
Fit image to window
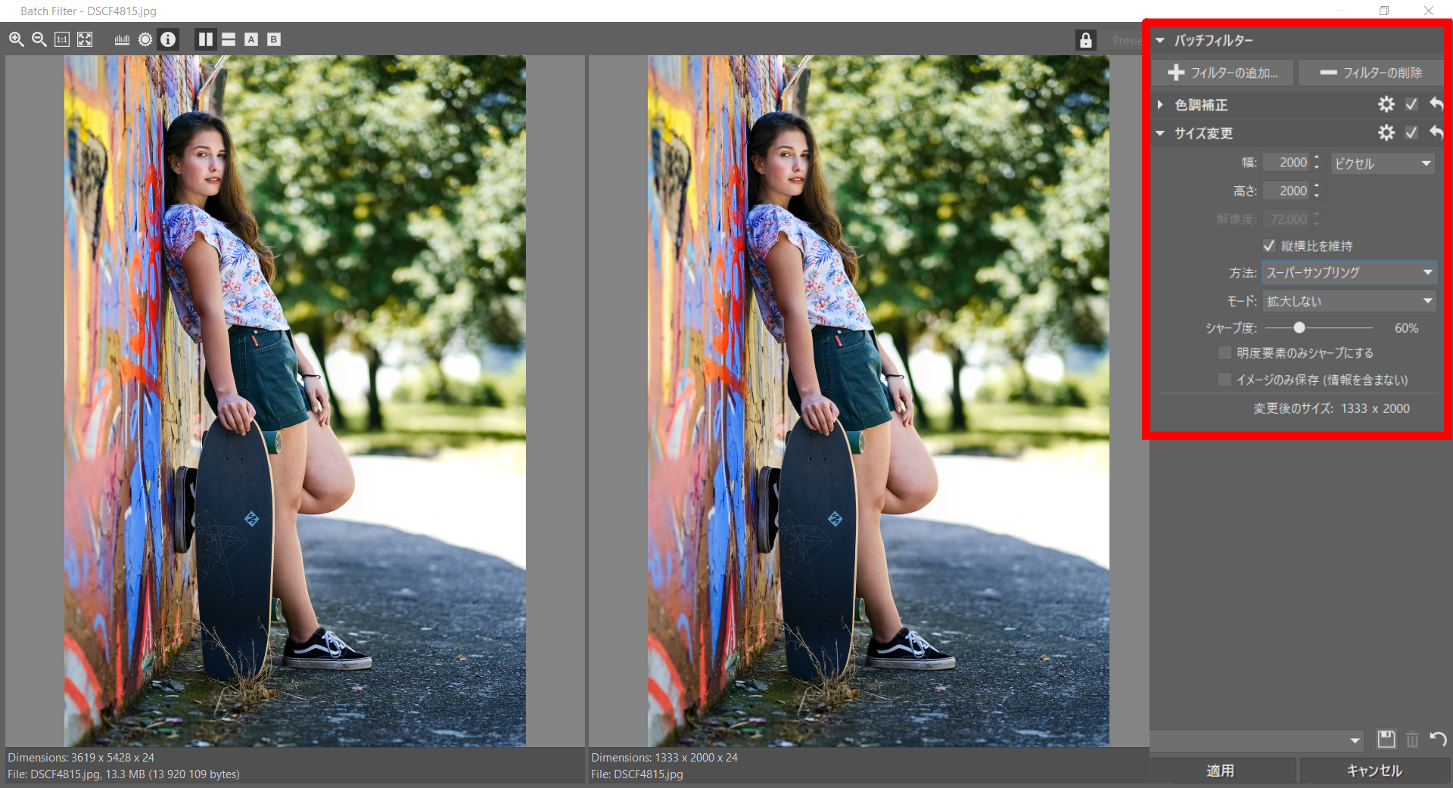85,39
